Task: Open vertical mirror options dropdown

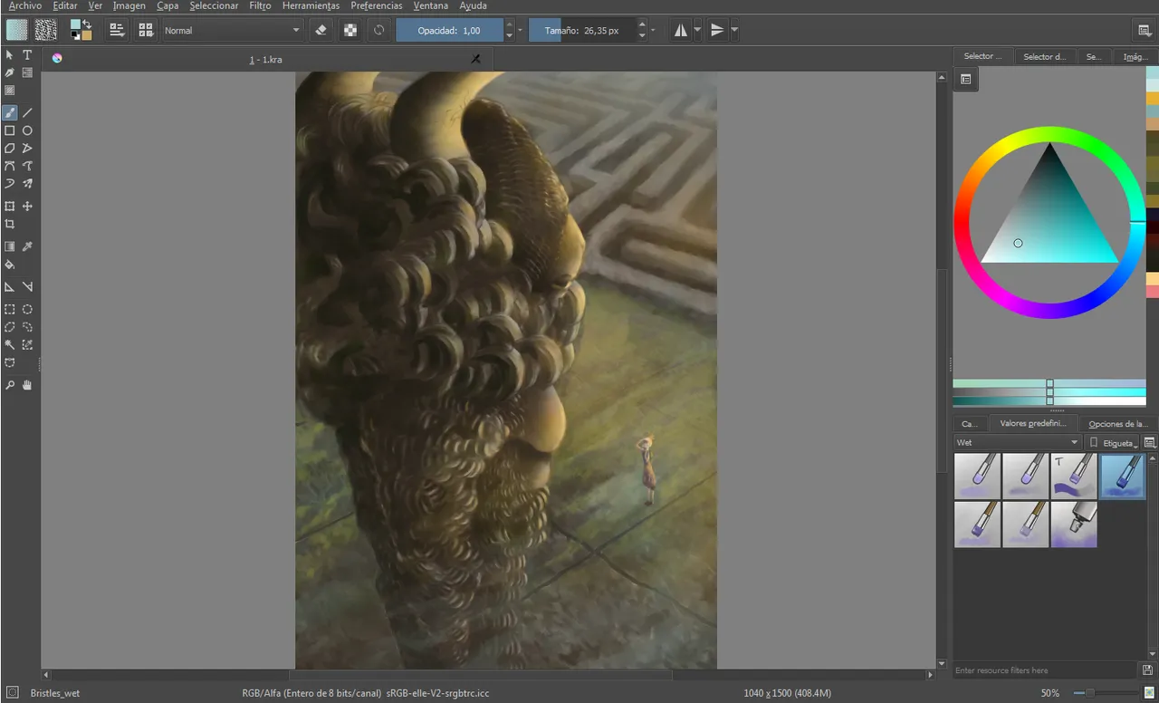Action: pos(734,30)
